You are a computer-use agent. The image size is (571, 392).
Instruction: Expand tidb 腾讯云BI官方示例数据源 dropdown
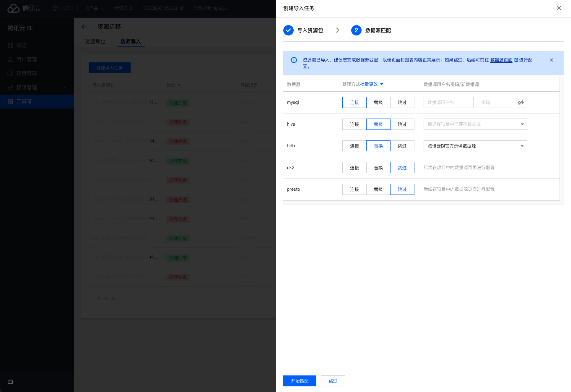(475, 146)
